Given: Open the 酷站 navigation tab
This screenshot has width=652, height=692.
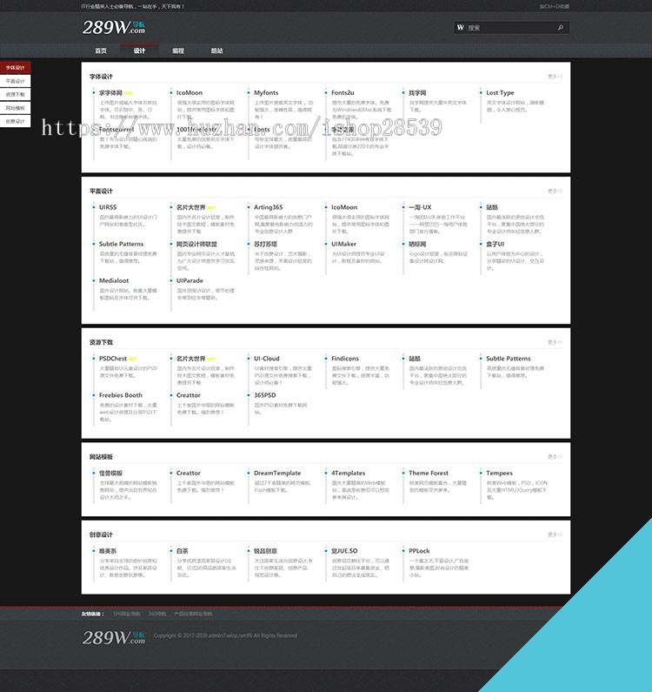Looking at the screenshot, I should click(x=216, y=50).
